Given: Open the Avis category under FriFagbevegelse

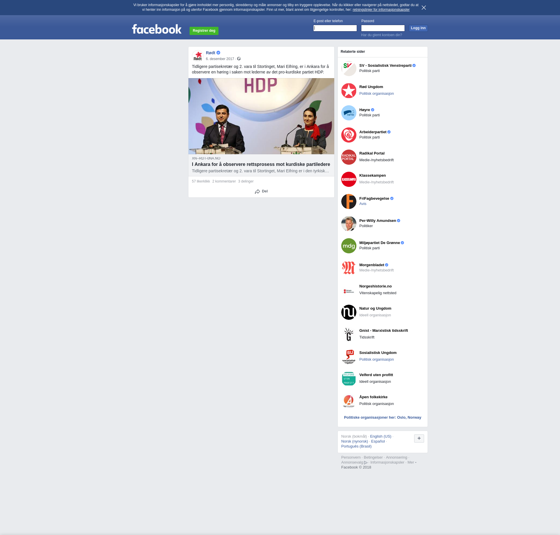Looking at the screenshot, I should [x=363, y=204].
